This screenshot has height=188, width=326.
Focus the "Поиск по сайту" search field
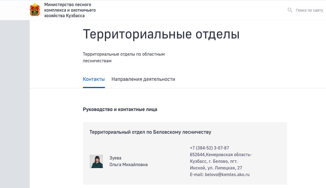tap(309, 10)
